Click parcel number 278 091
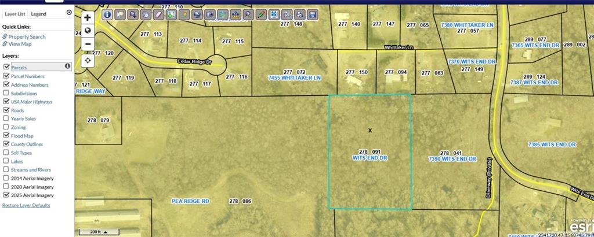 370,151
